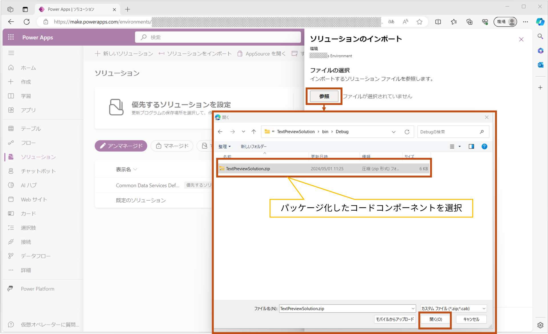Image resolution: width=548 pixels, height=334 pixels.
Task: Click bin in the path breadcrumb
Action: pos(325,132)
